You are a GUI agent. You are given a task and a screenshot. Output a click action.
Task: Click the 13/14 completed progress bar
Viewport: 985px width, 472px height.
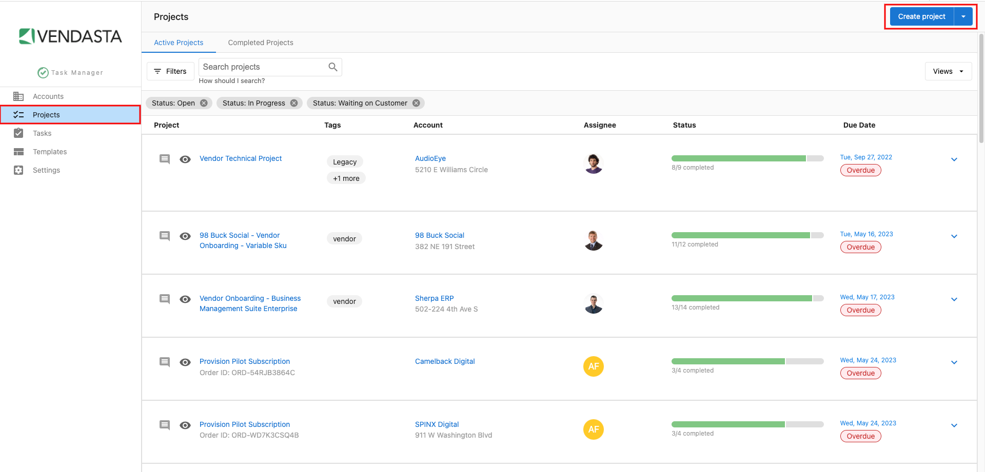click(747, 298)
